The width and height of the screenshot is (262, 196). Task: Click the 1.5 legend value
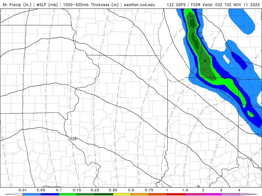pyautogui.click(x=185, y=190)
